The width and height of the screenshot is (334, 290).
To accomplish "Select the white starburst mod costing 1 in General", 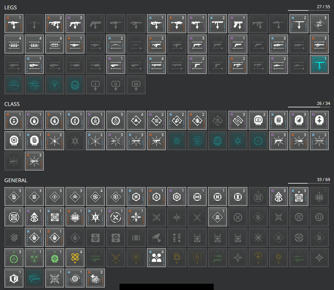I will click(x=96, y=217).
